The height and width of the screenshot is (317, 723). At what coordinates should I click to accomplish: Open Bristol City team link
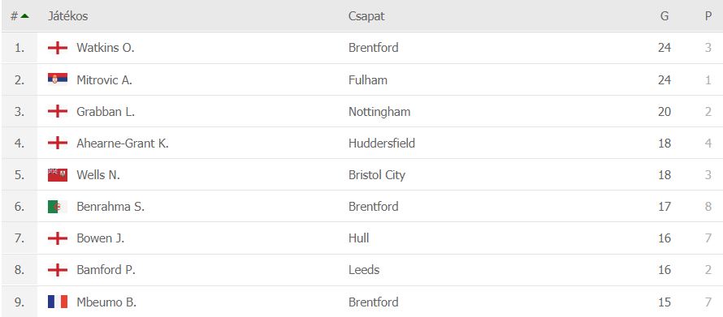377,175
